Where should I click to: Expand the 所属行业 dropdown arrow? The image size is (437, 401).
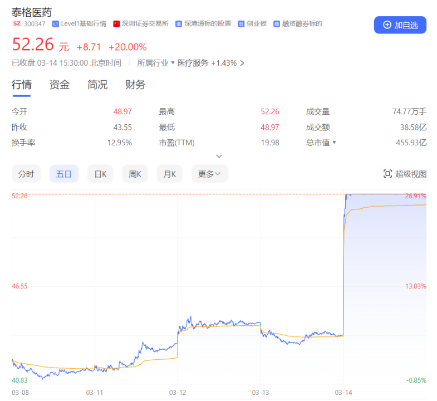[173, 63]
